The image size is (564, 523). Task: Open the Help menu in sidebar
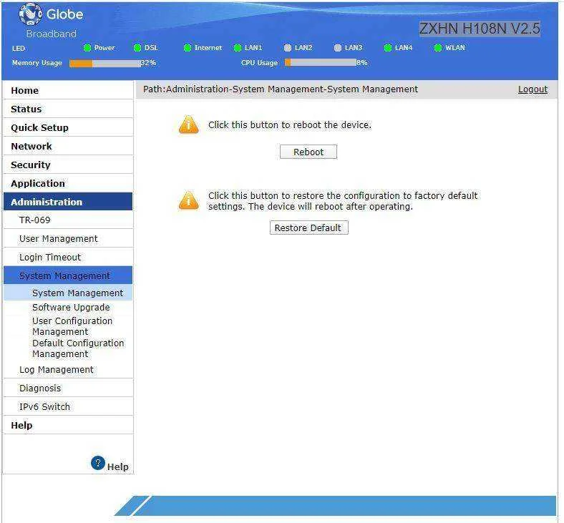(x=68, y=425)
